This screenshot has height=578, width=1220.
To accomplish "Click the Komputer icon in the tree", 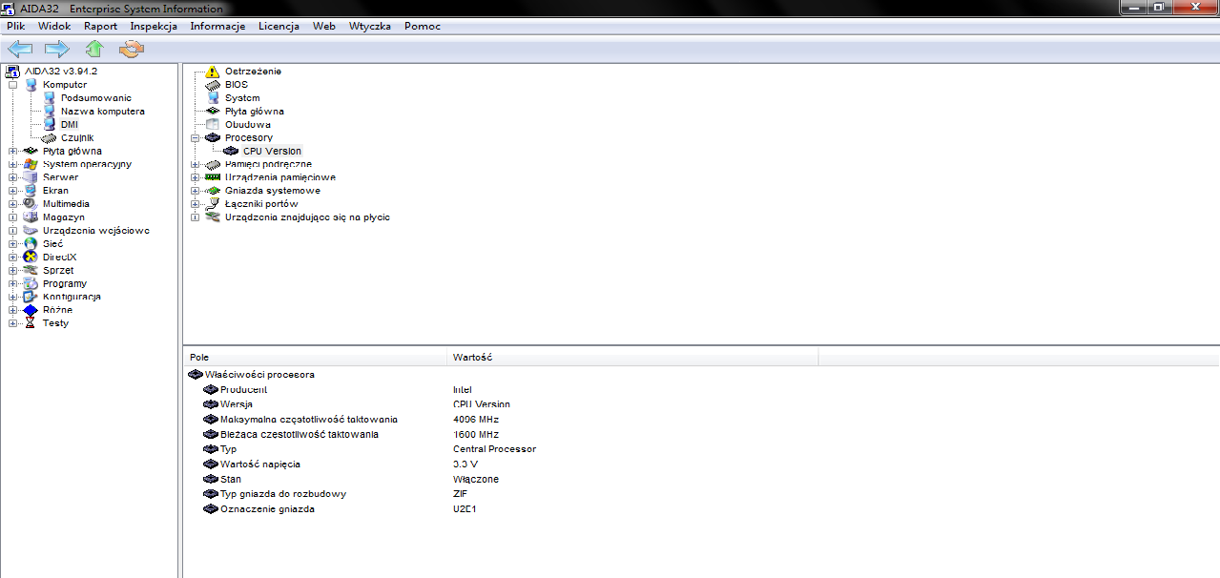I will click(x=31, y=85).
